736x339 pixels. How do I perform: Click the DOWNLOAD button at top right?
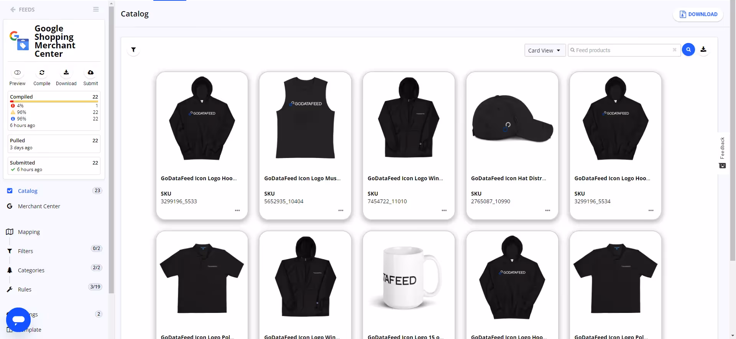click(x=698, y=14)
